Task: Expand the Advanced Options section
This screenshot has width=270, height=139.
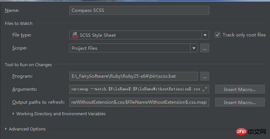Action: [x=6, y=129]
